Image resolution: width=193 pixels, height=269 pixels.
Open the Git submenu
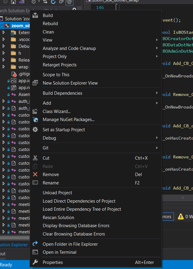point(96,148)
